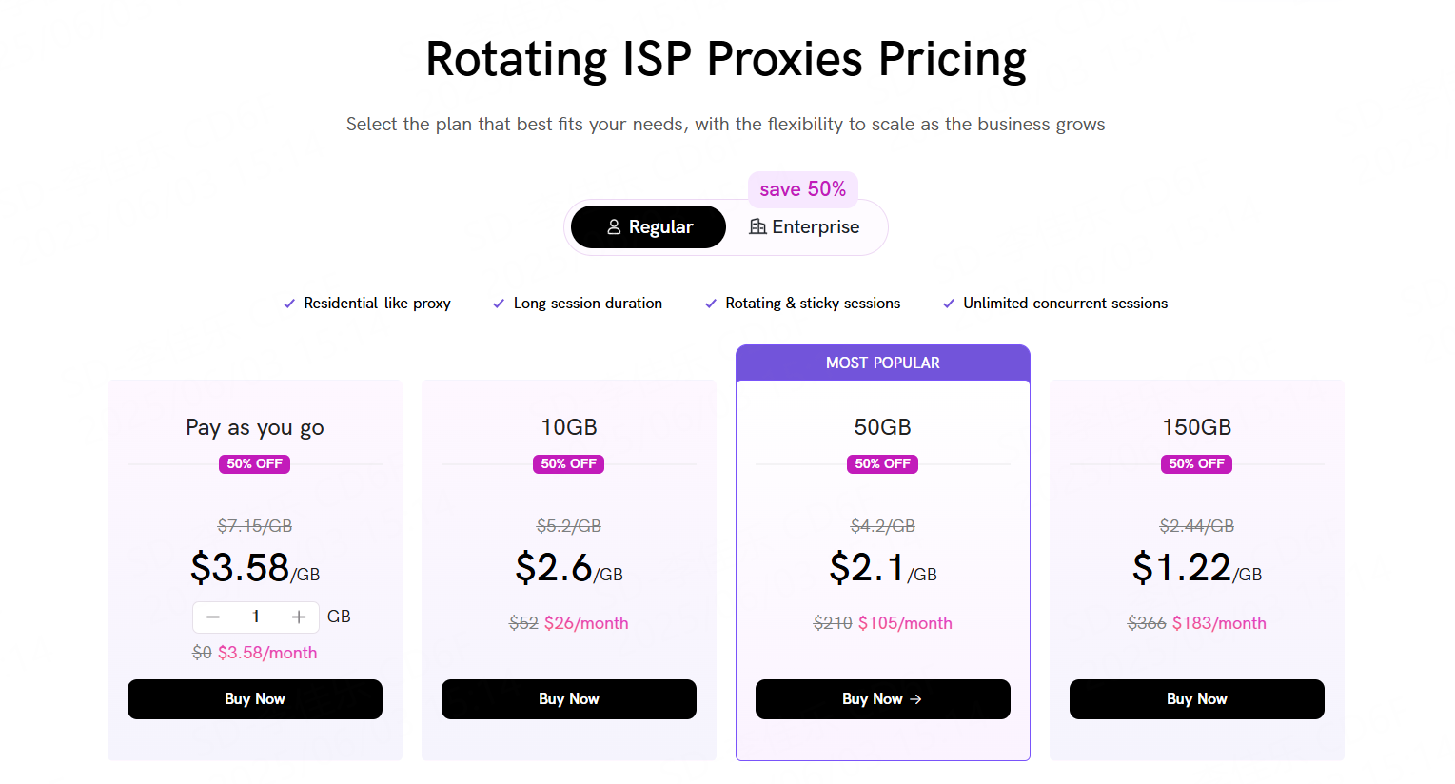This screenshot has width=1455, height=784.
Task: Click checkmark beside Residential-like proxy
Action: point(289,304)
